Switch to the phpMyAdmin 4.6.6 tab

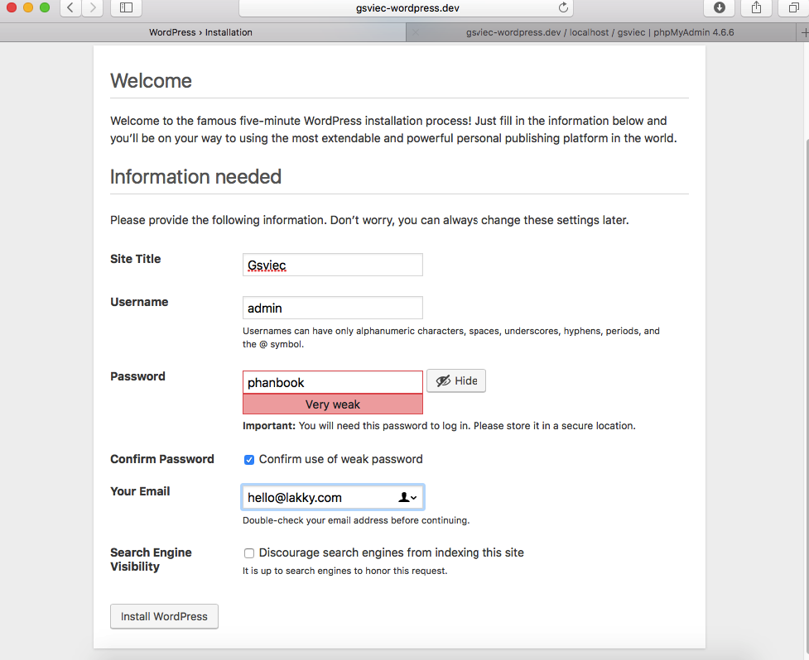pos(600,32)
